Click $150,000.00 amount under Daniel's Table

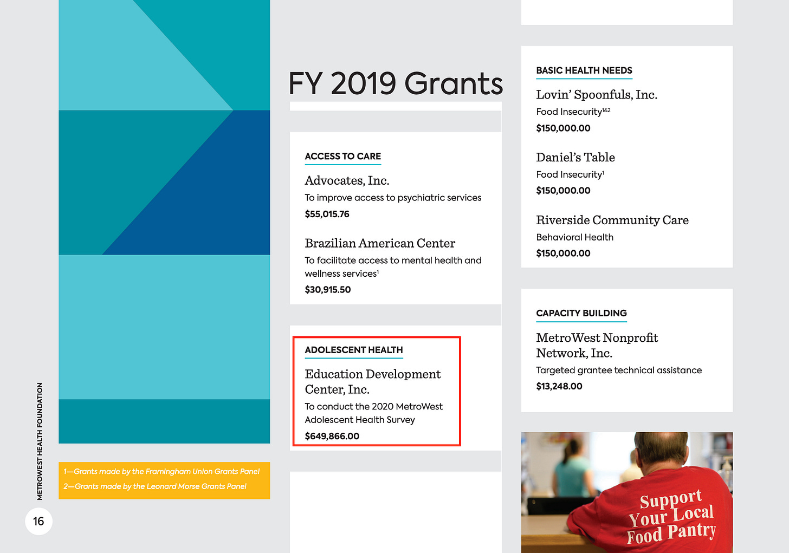pos(563,191)
